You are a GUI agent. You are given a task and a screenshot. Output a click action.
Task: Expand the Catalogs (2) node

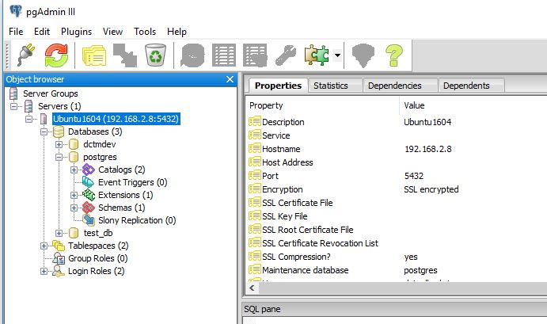(74, 170)
